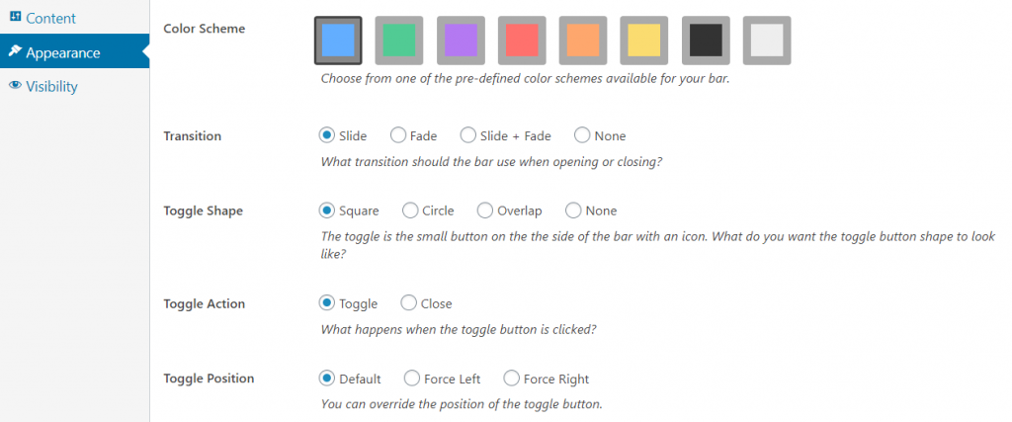Select Force Right toggle position

(x=511, y=379)
